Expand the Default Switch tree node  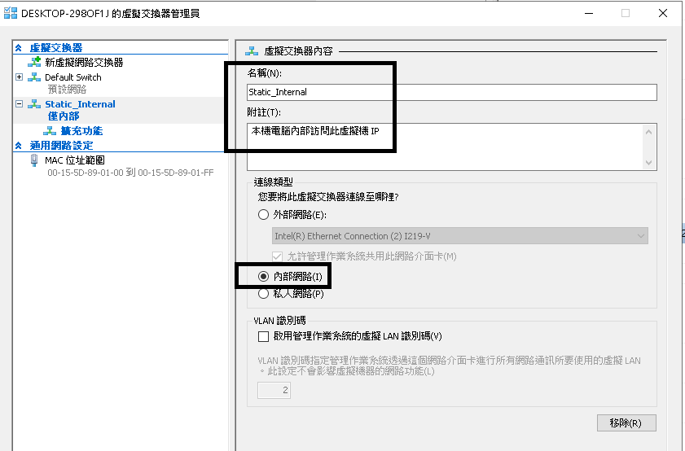click(20, 77)
